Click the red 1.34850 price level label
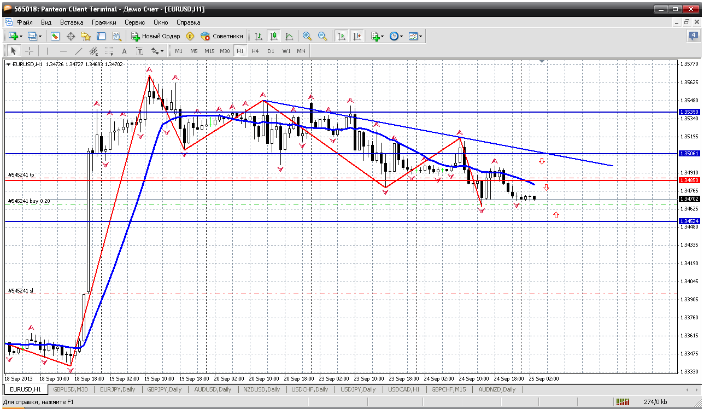This screenshot has width=704, height=409. (x=689, y=180)
